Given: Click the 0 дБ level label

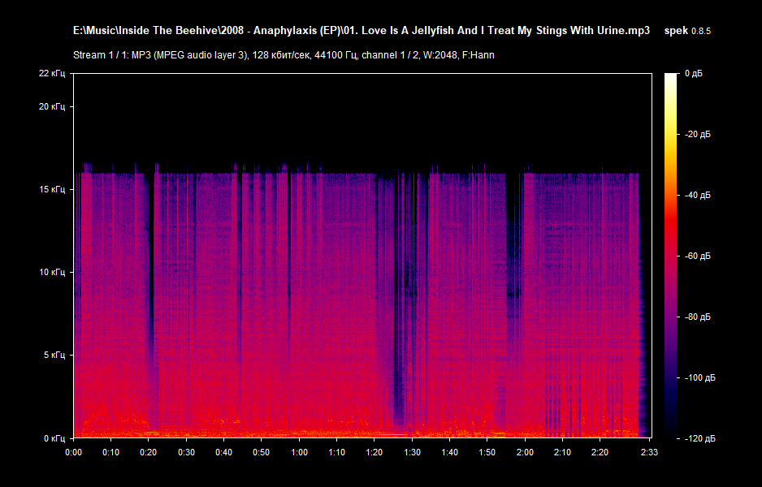Looking at the screenshot, I should (694, 74).
